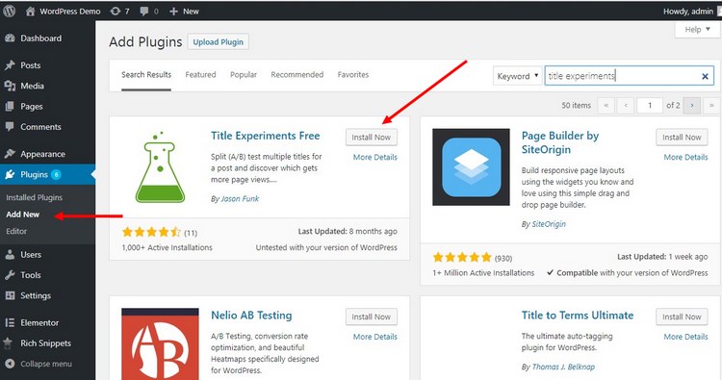
Task: Click the star rating of Page Builder
Action: [x=462, y=257]
